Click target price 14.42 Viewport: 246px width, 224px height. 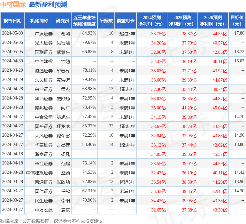[239, 172]
